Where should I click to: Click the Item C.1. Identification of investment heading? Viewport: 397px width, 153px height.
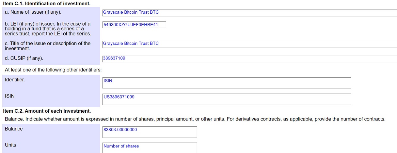click(47, 4)
